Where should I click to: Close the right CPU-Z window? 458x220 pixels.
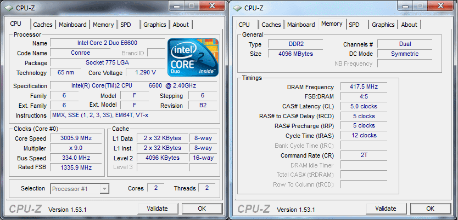click(x=440, y=5)
